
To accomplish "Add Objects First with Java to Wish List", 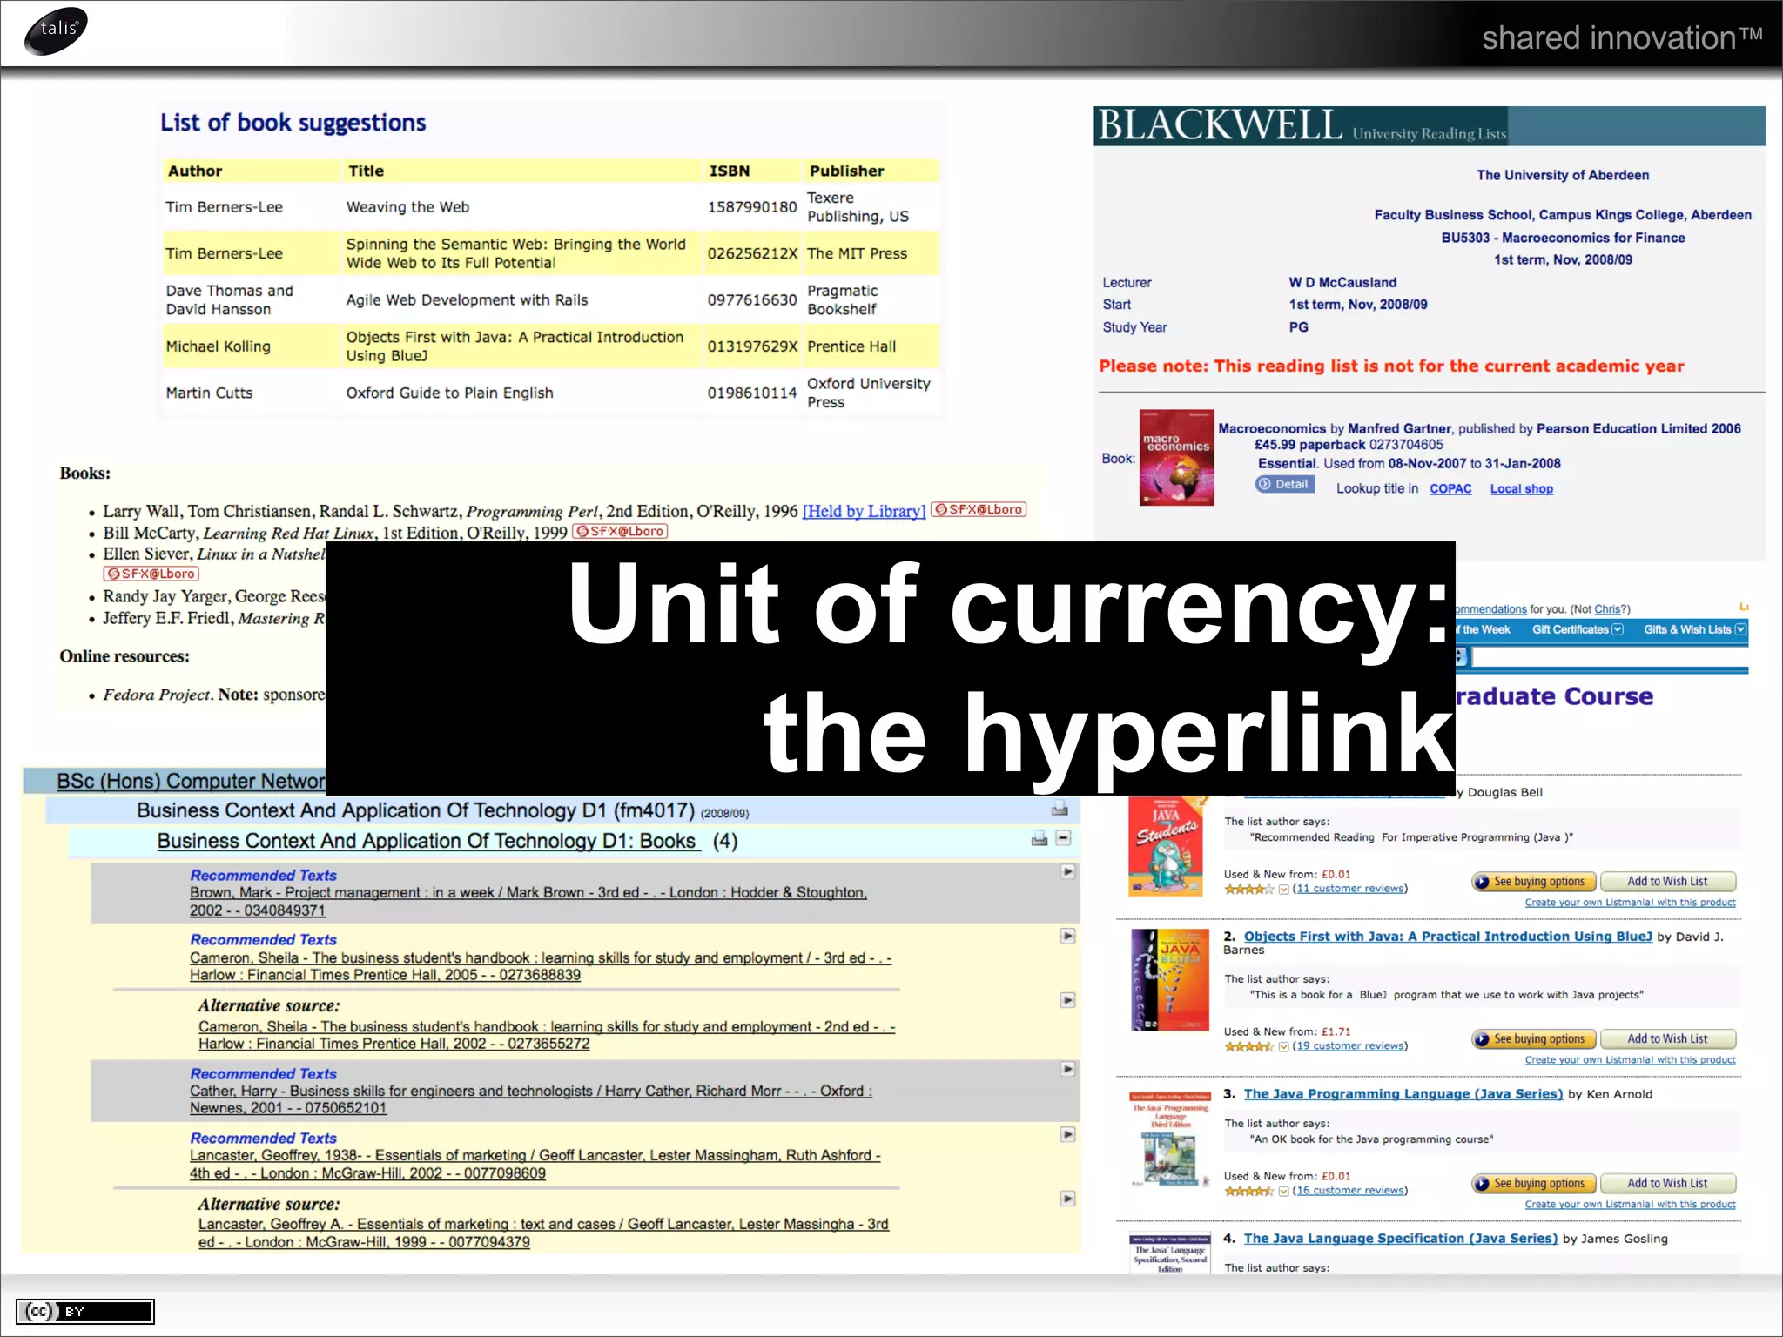I will [x=1668, y=1039].
